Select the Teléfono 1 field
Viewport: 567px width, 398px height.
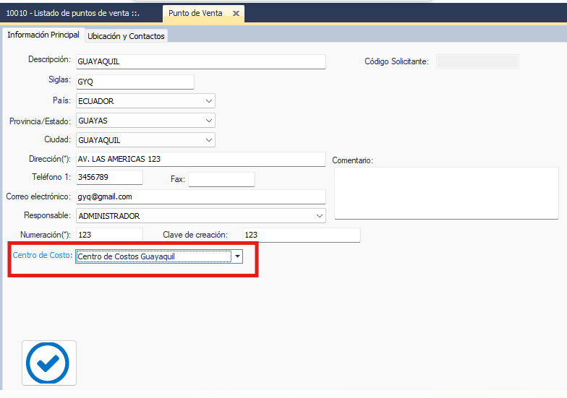pos(108,178)
